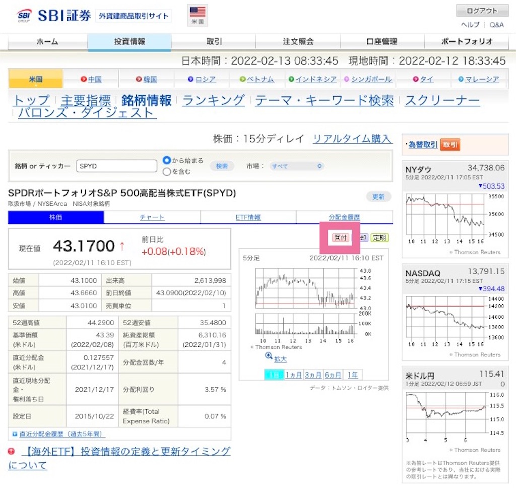Screen dimensions: 516x500
Task: Open the スクリーナー link
Action: (x=442, y=100)
